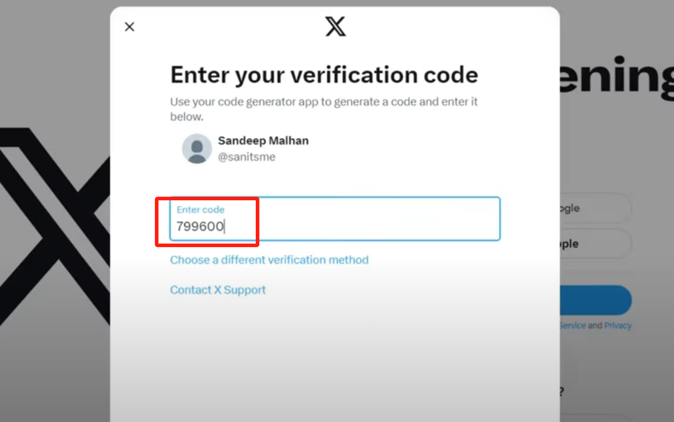
Task: Click the question mark text at bottom right
Action: click(562, 392)
